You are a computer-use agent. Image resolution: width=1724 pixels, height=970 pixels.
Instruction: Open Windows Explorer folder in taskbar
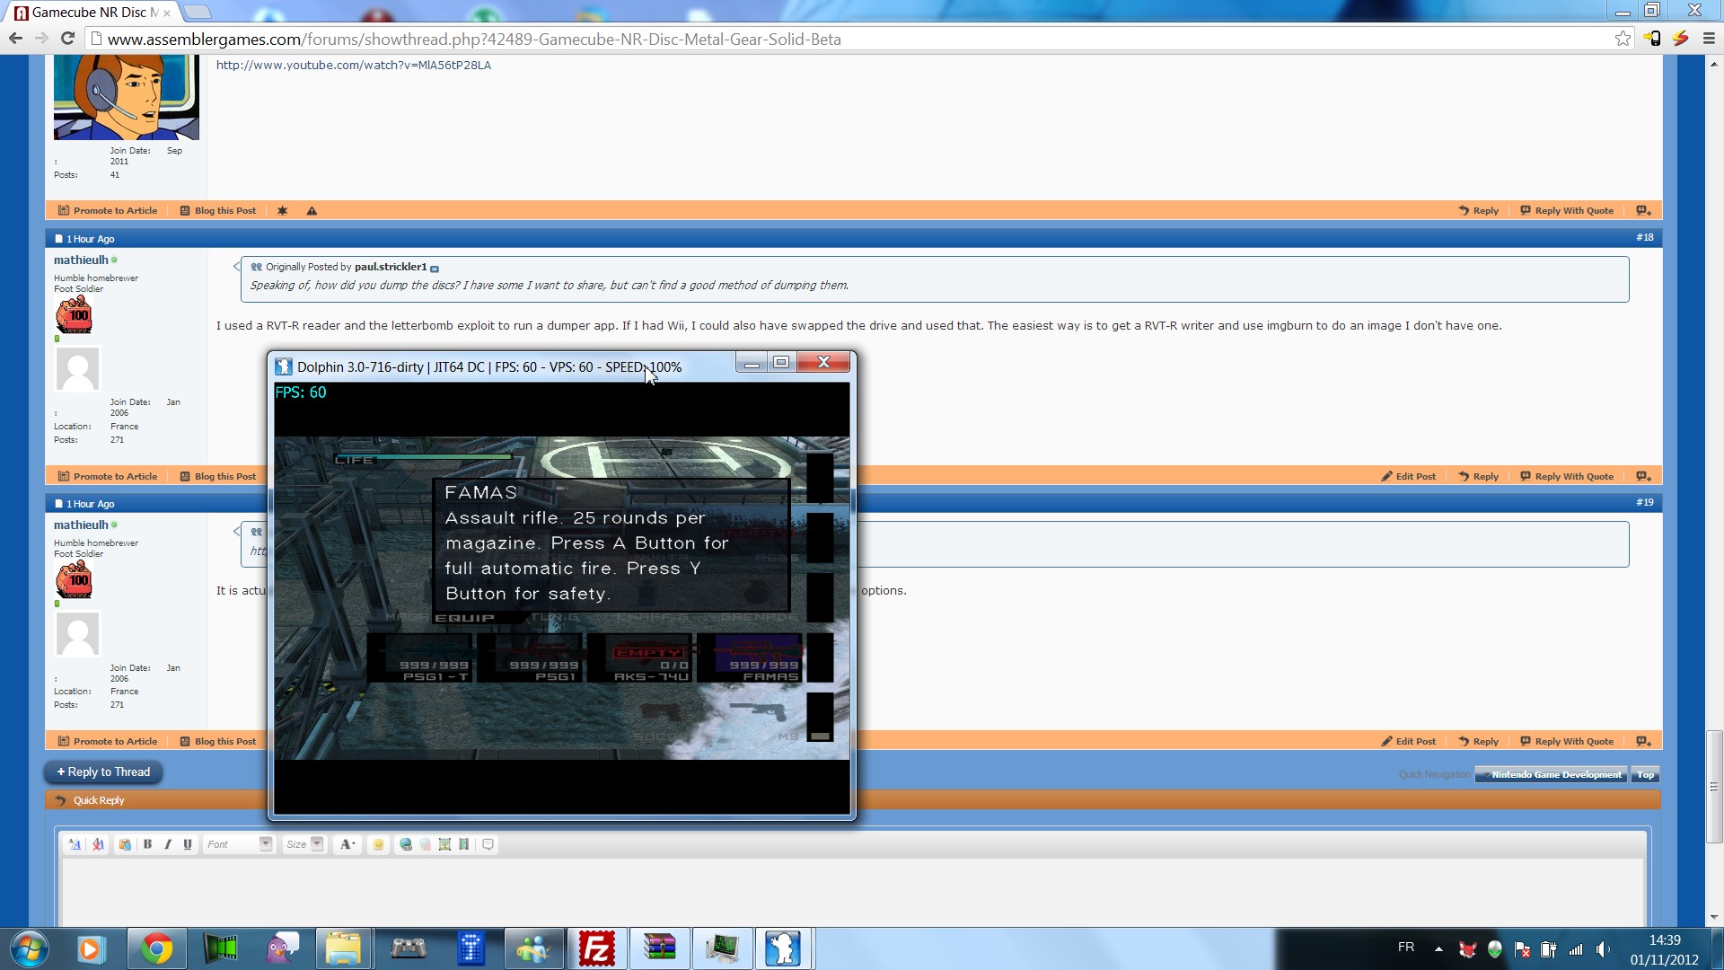pos(343,948)
